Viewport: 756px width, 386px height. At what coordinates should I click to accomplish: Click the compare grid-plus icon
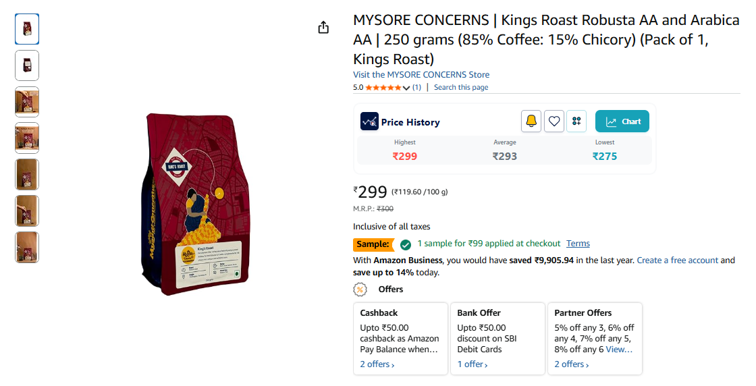click(576, 121)
